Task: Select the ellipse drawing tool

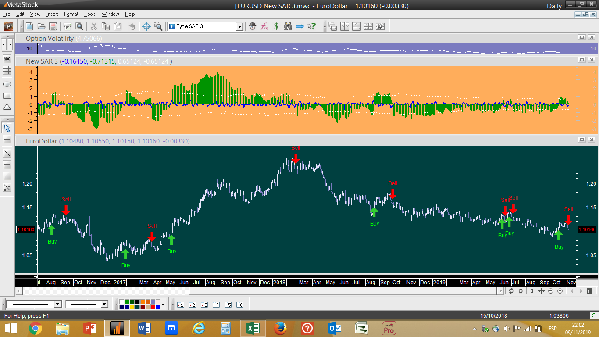Action: point(7,84)
